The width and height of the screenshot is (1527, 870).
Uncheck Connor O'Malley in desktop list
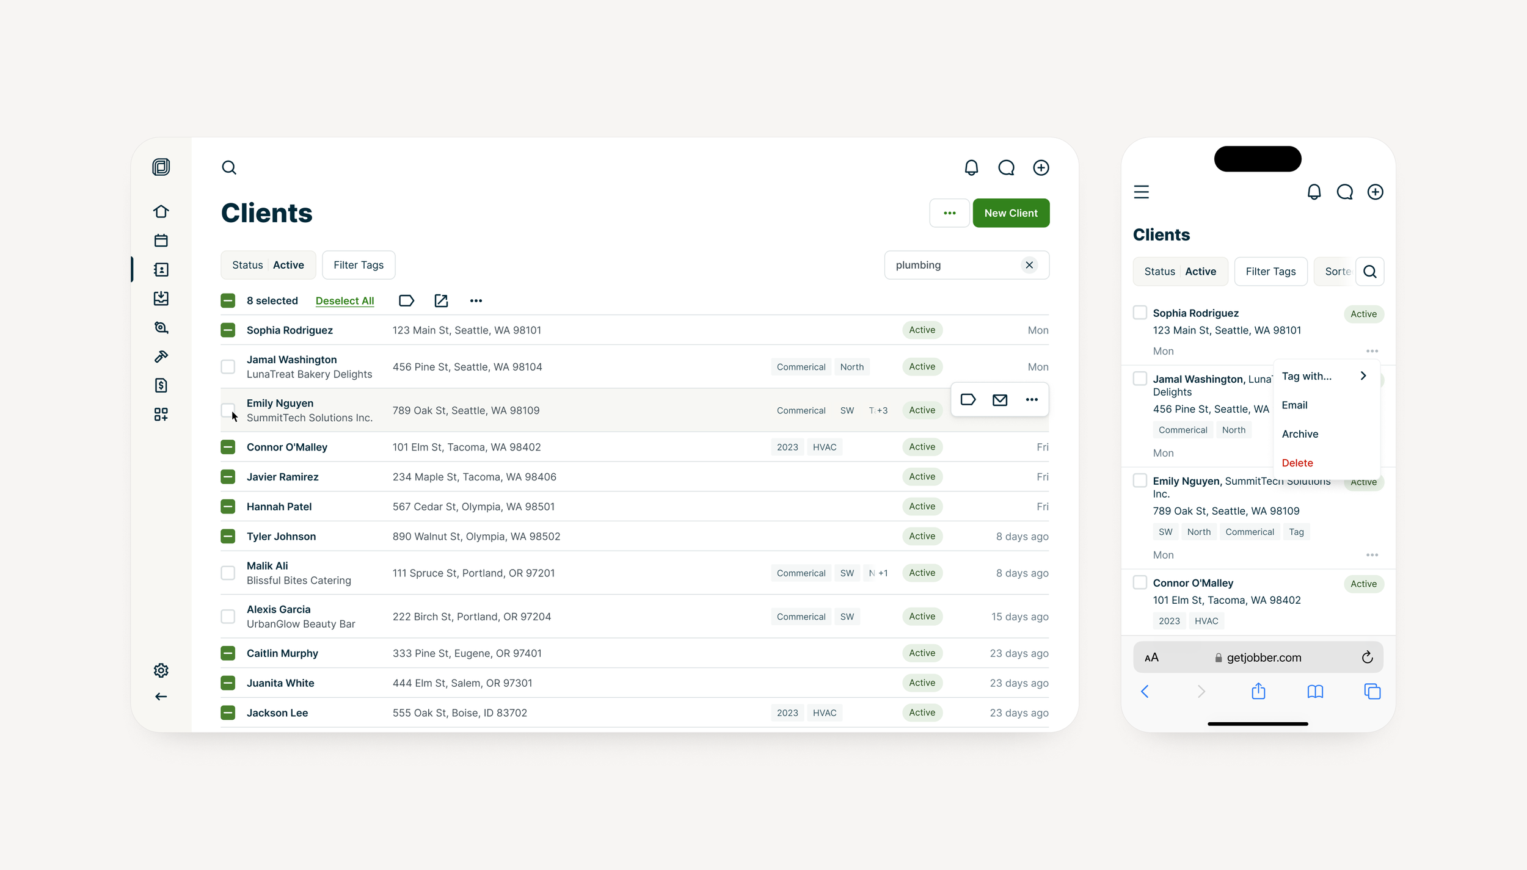pos(228,447)
